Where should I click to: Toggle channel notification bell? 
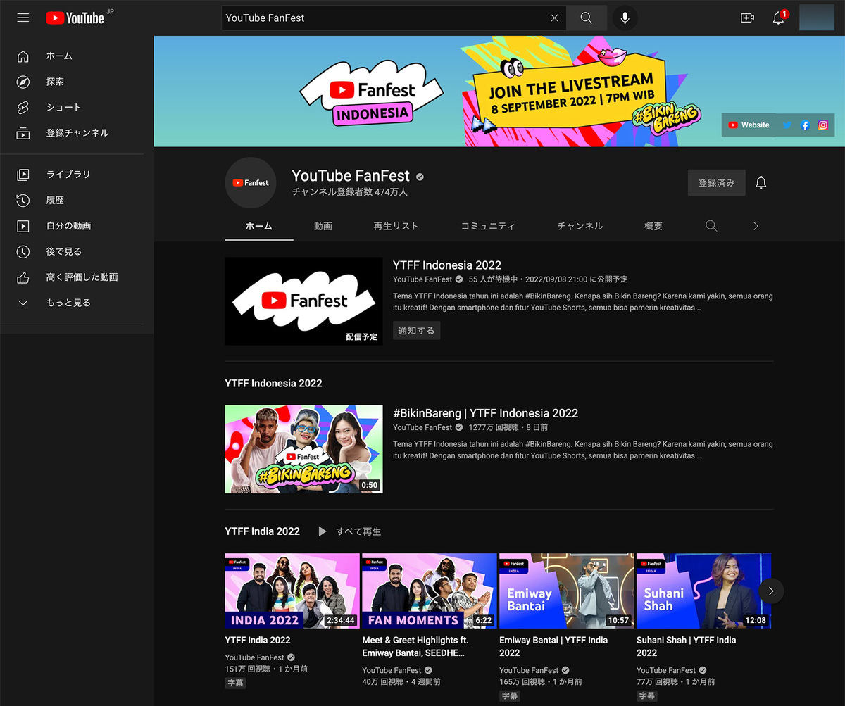click(x=760, y=182)
